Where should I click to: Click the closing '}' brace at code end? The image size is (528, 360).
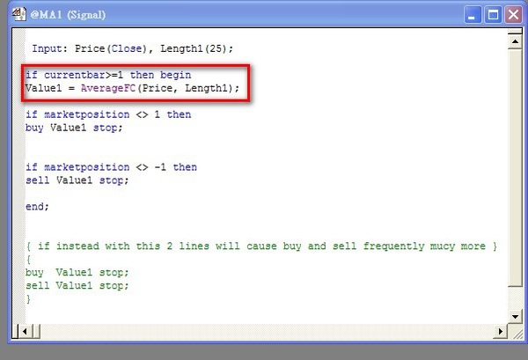(x=29, y=298)
